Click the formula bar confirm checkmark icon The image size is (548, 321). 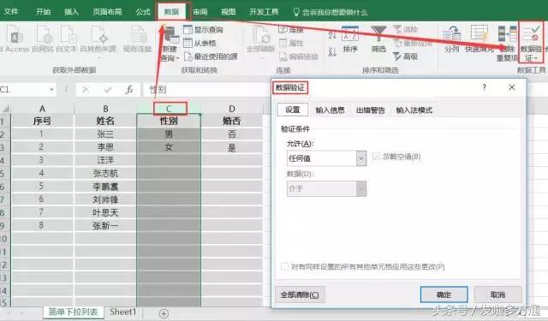tap(108, 90)
